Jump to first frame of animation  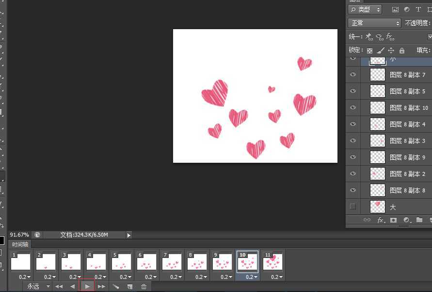pyautogui.click(x=59, y=287)
